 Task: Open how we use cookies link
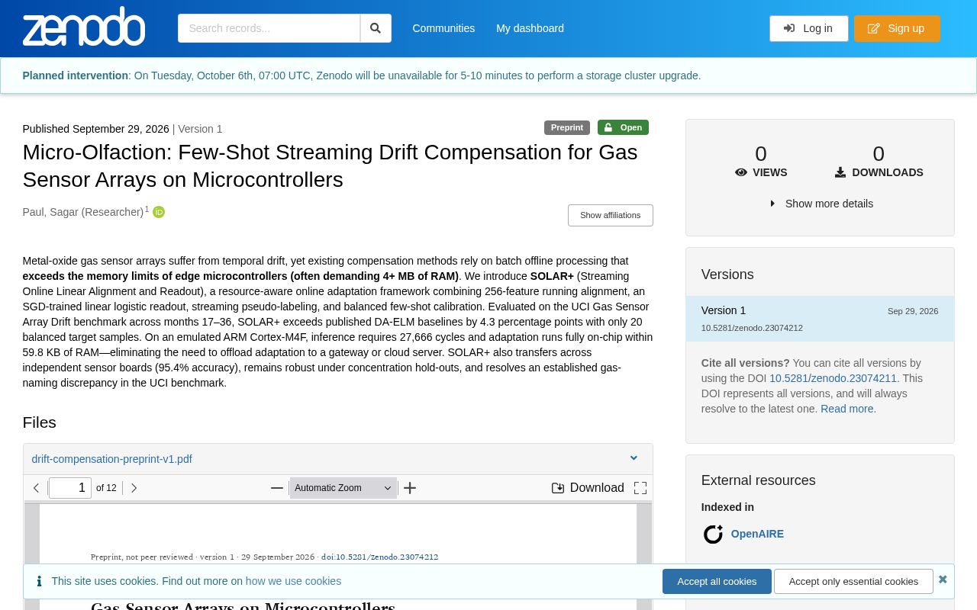point(293,581)
